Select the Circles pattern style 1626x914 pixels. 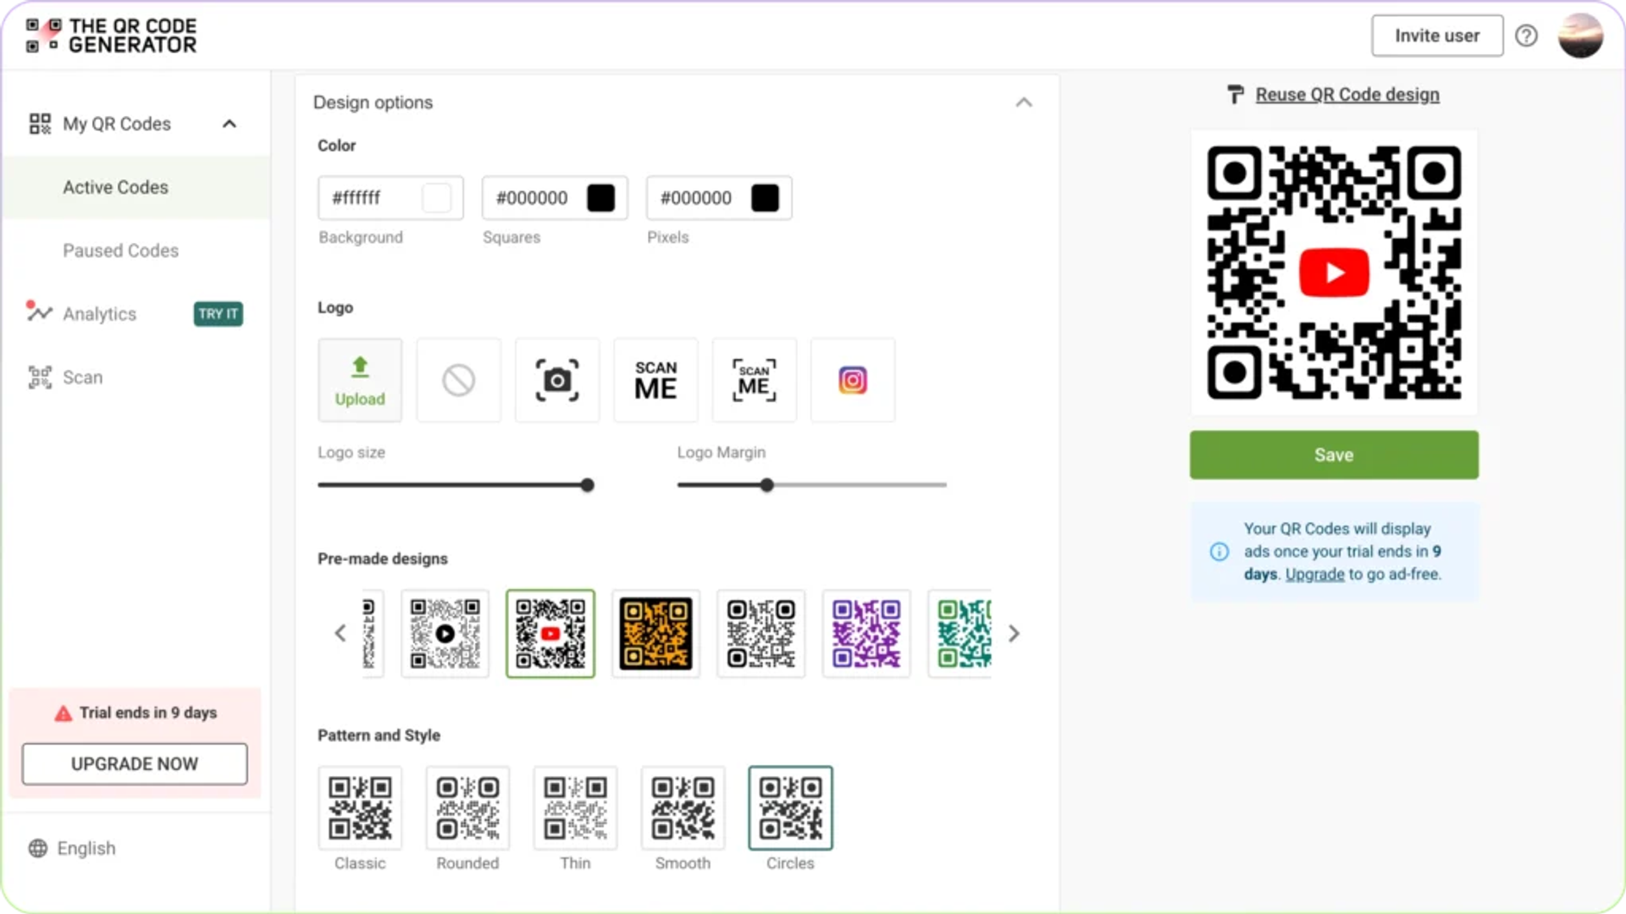[x=790, y=808]
